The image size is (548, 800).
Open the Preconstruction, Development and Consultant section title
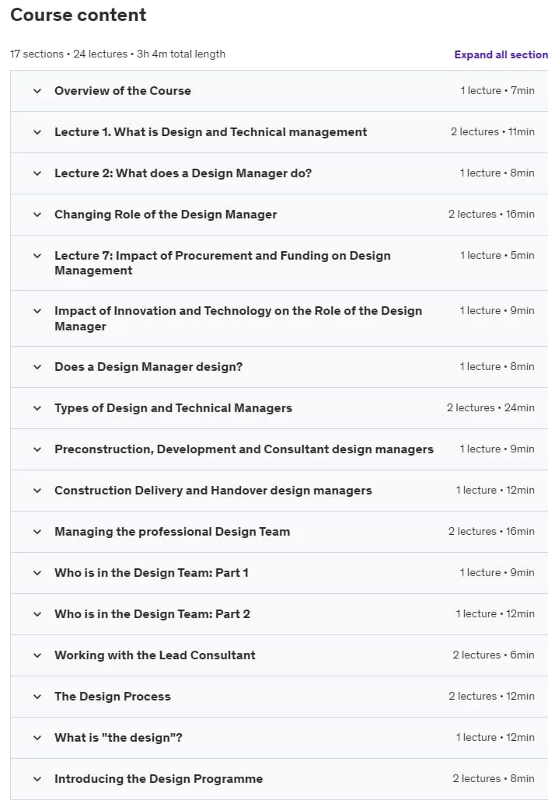(244, 449)
